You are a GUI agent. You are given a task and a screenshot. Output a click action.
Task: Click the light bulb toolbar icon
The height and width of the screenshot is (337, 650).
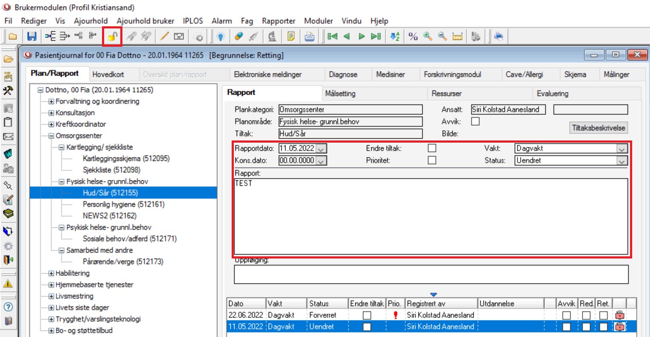coord(221,37)
